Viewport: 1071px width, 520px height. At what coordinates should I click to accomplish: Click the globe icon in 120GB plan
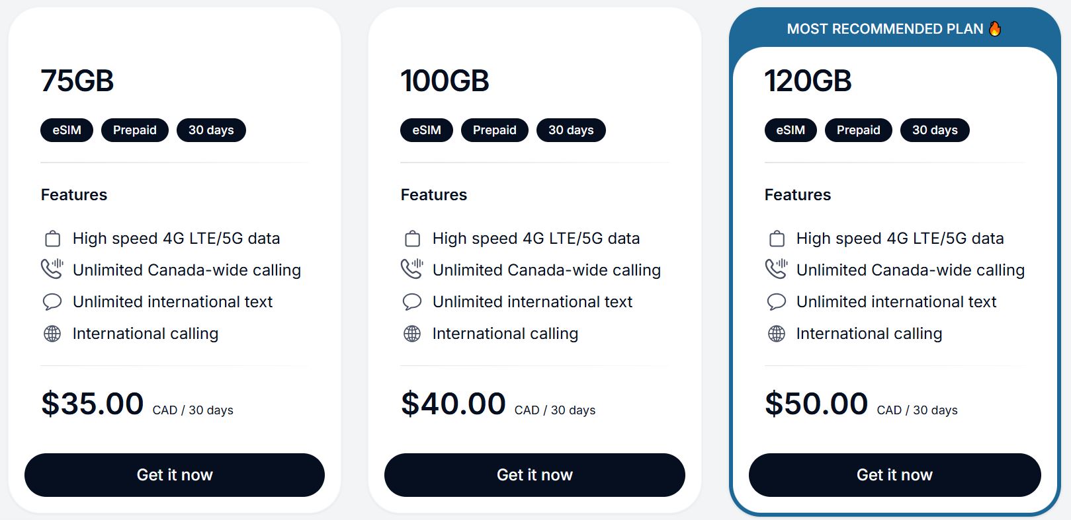coord(777,334)
